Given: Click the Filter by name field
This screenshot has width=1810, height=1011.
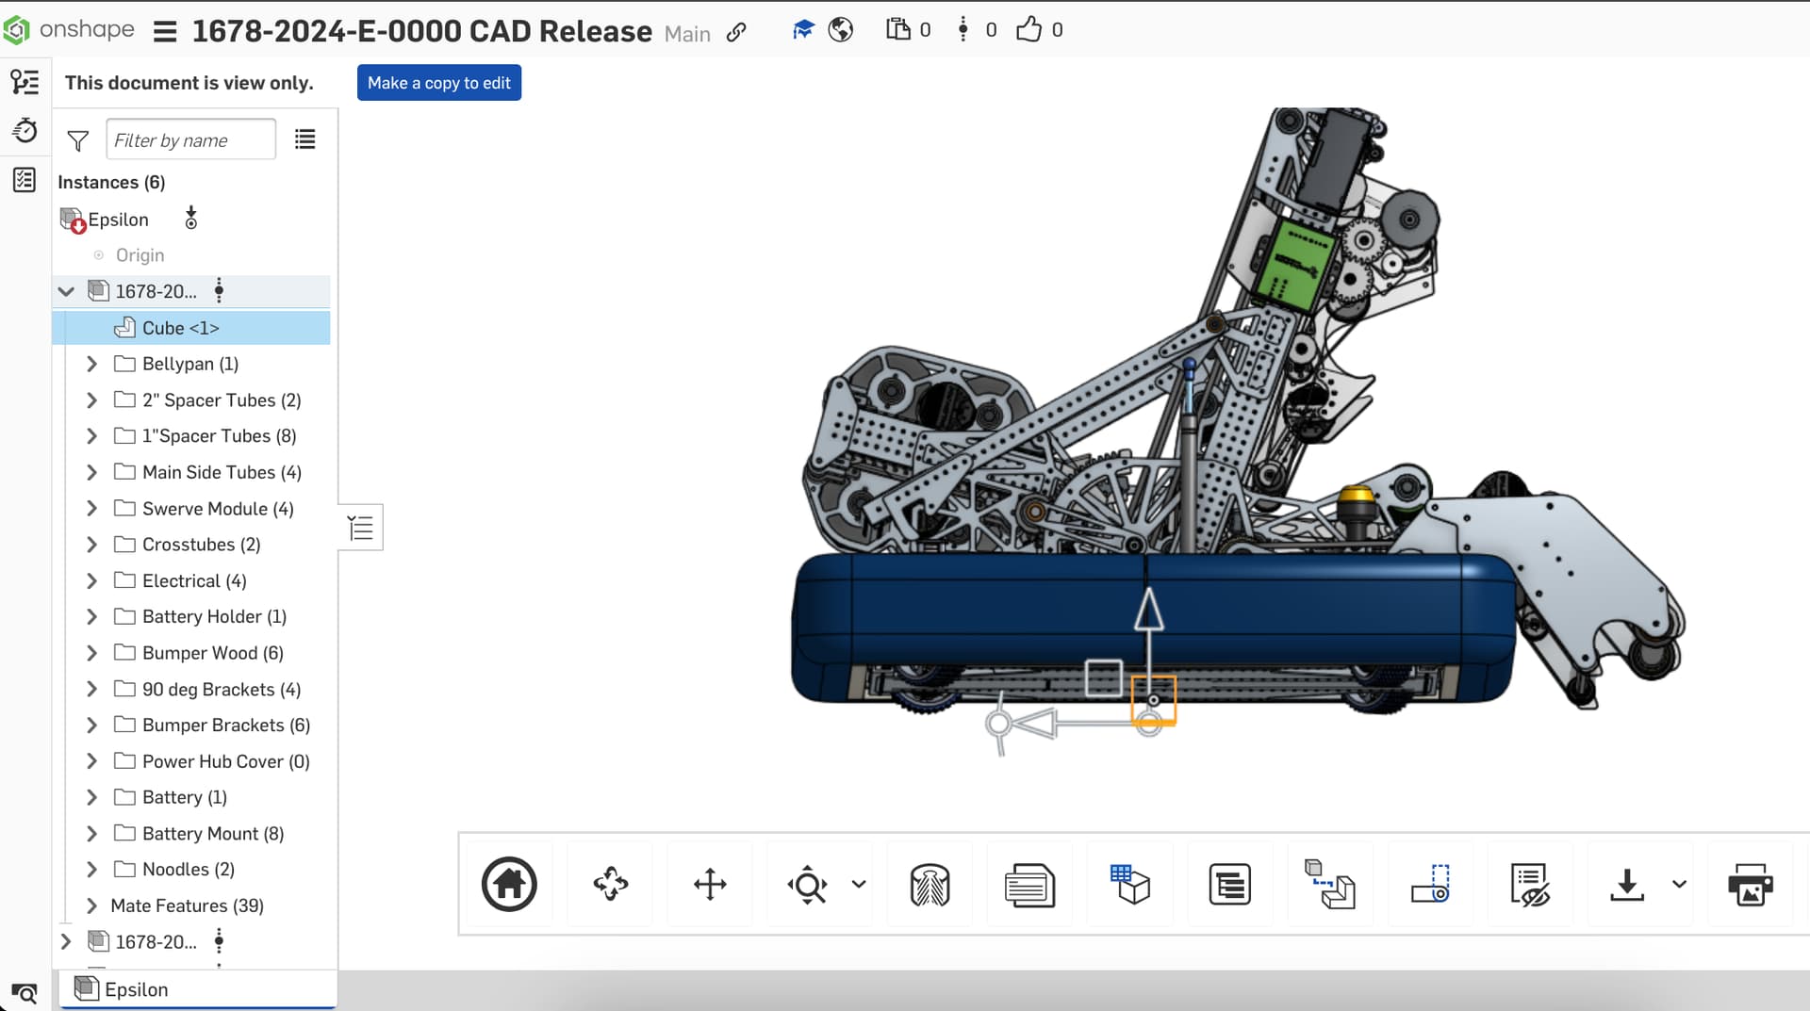Looking at the screenshot, I should click(x=191, y=140).
